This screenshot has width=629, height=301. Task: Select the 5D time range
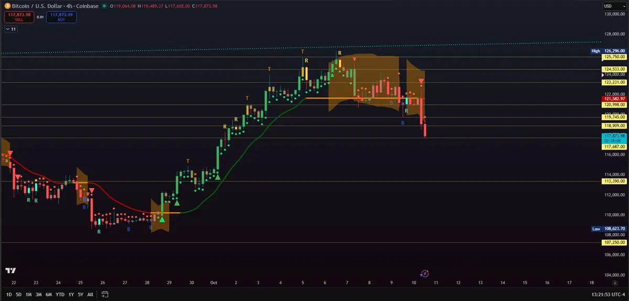pos(19,294)
